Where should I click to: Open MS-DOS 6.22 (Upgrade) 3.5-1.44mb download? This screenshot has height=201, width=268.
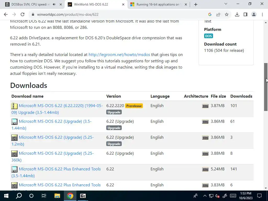pyautogui.click(x=52, y=125)
